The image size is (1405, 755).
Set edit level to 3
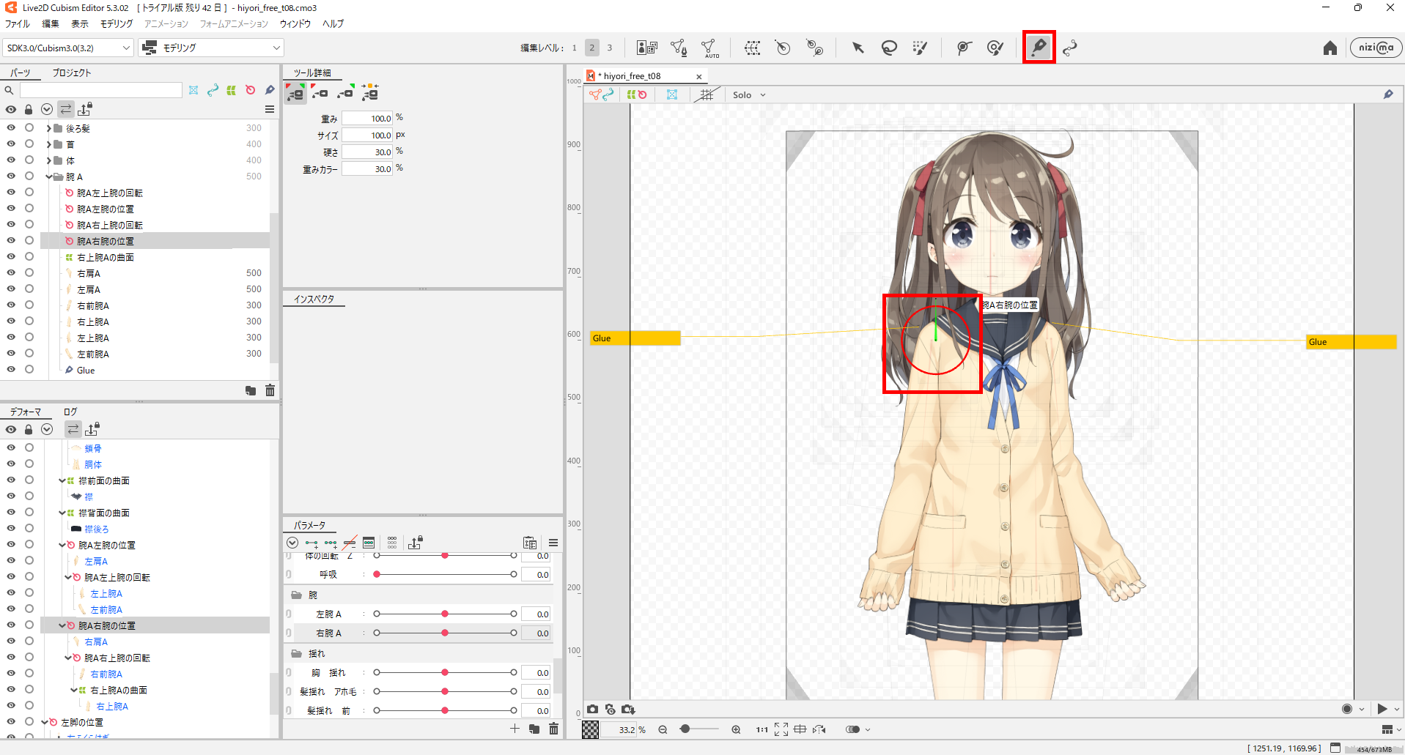(x=609, y=48)
